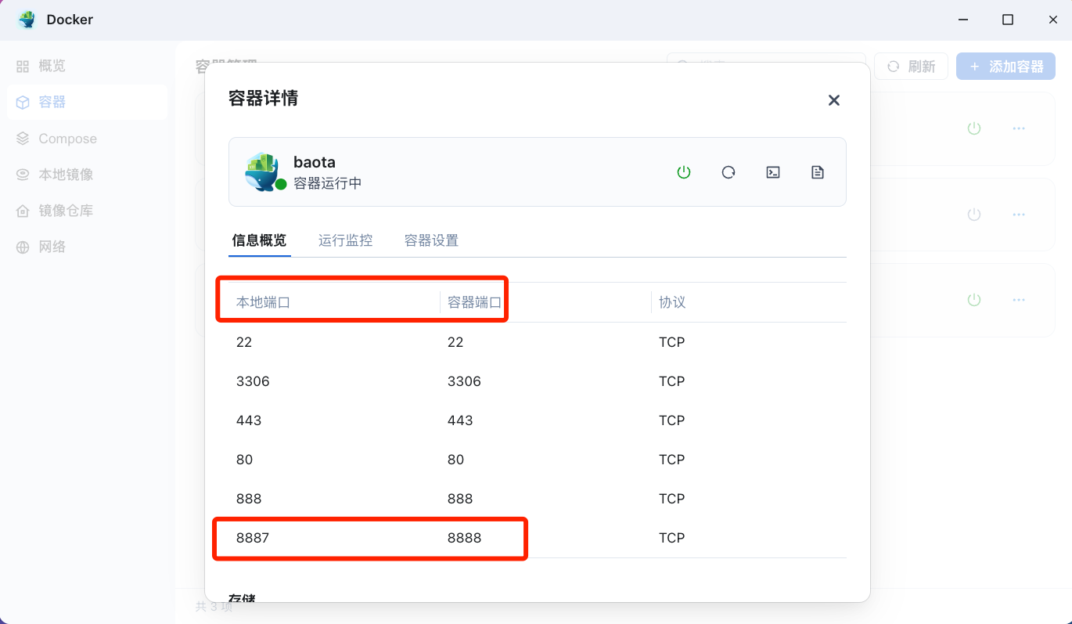Select local port 443 cell
This screenshot has height=624, width=1072.
249,420
